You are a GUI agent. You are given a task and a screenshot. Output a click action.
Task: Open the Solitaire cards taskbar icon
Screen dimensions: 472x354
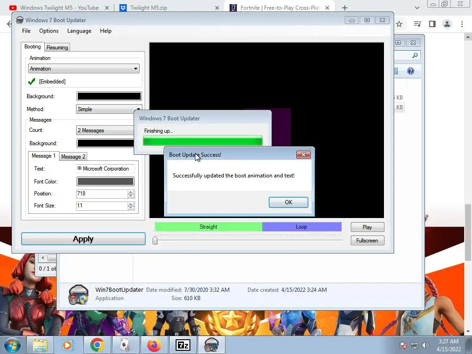click(125, 345)
